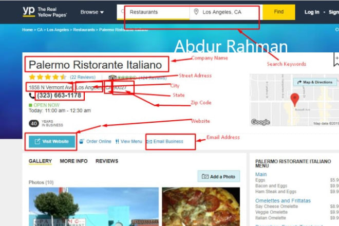Screen dimensions: 339x226
Task: Switch to the GALLERY tab
Action: [40, 161]
